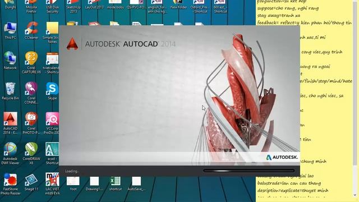Select the inside boby folder icon

tap(116, 4)
